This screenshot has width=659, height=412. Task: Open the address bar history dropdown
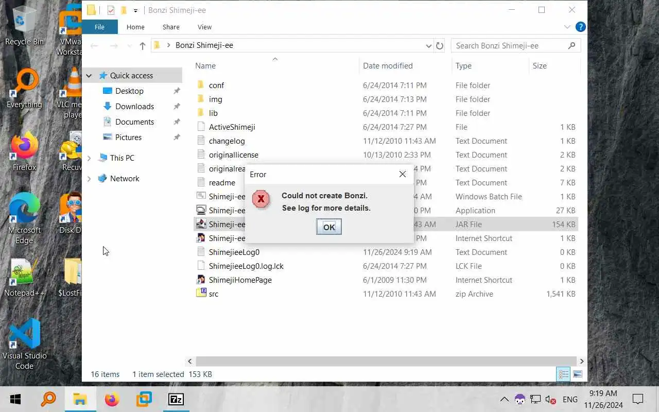428,46
